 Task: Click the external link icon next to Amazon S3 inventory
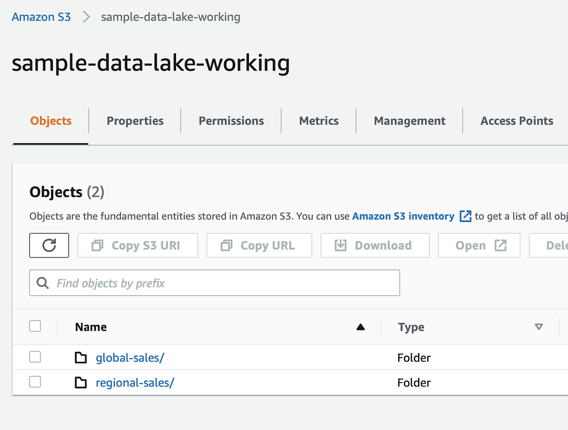[x=465, y=216]
